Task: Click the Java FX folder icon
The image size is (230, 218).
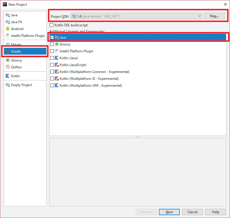Action: (x=8, y=22)
